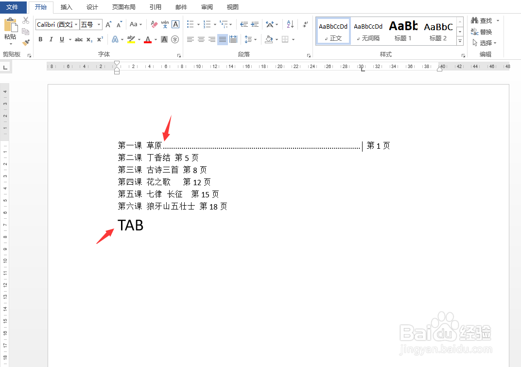Align text right
The image size is (521, 367).
coord(212,39)
